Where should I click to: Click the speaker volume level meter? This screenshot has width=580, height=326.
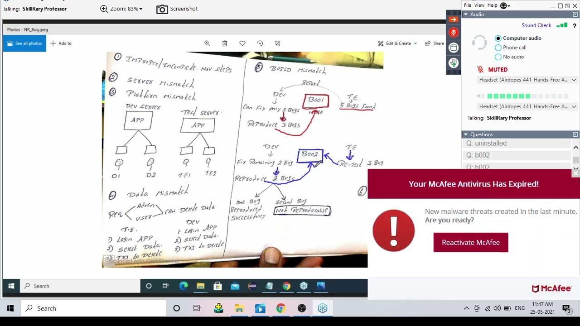(528, 96)
